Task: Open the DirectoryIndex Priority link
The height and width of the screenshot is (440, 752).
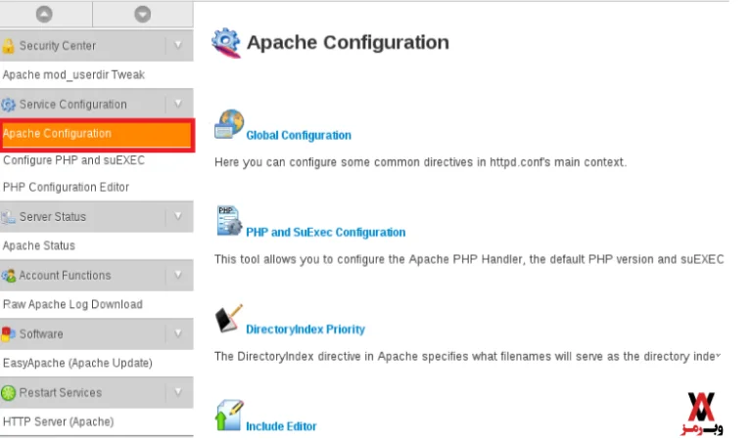Action: (305, 330)
